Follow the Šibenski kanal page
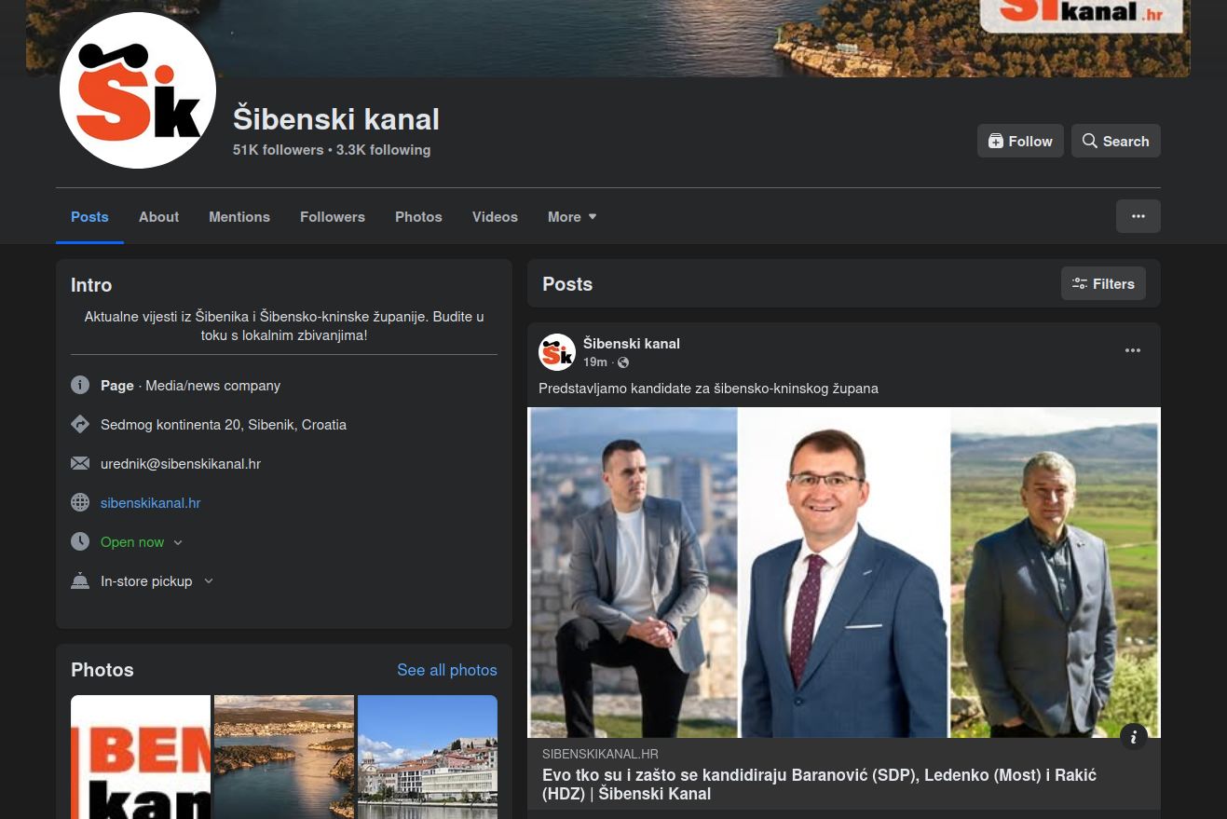 (1020, 142)
